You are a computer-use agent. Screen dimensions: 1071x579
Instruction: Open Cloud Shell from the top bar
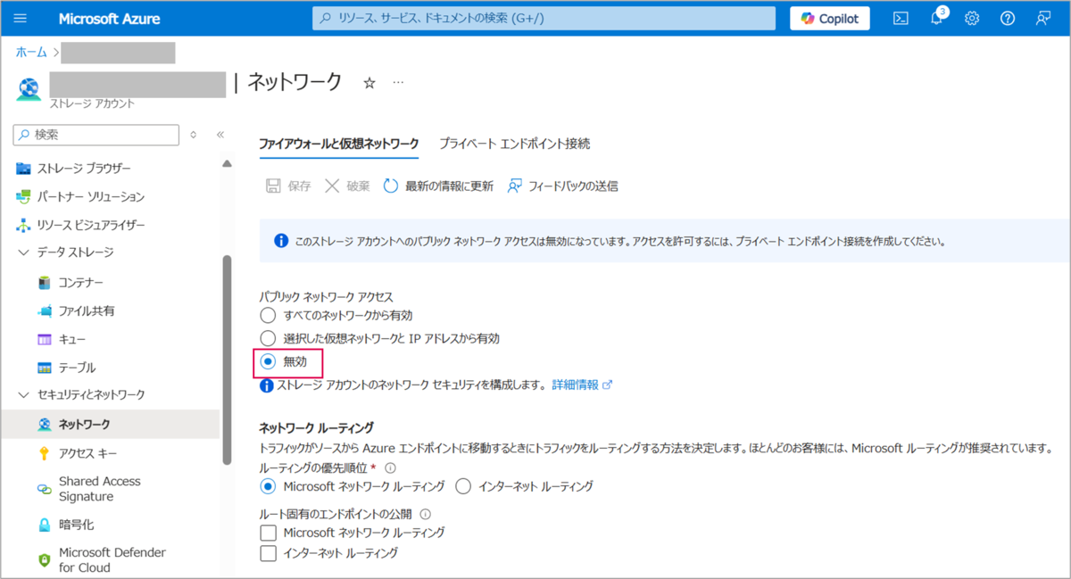[x=901, y=18]
